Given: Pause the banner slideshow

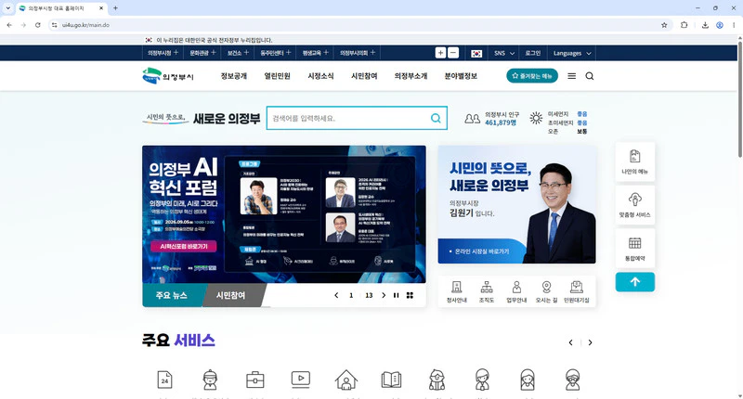Looking at the screenshot, I should 397,295.
